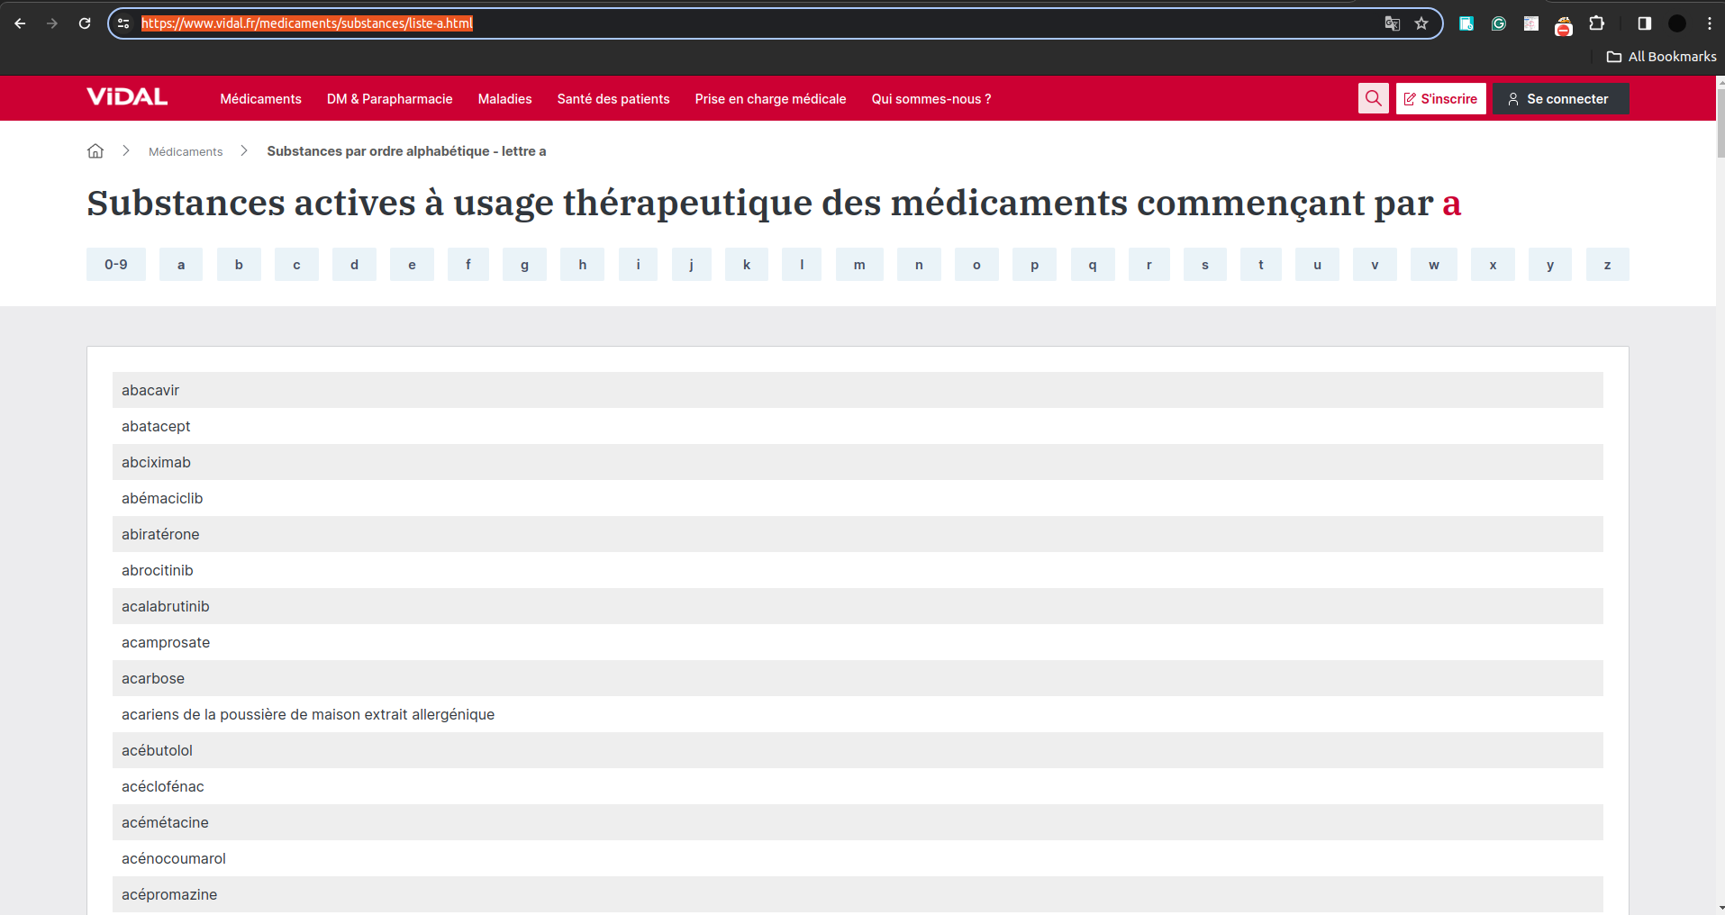Select letter z filter
This screenshot has height=915, width=1725.
(1607, 265)
